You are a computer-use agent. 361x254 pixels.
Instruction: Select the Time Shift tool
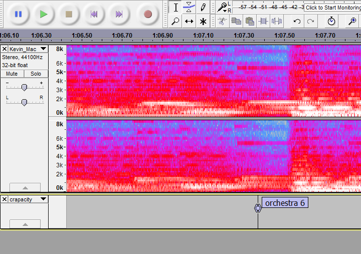coord(189,22)
